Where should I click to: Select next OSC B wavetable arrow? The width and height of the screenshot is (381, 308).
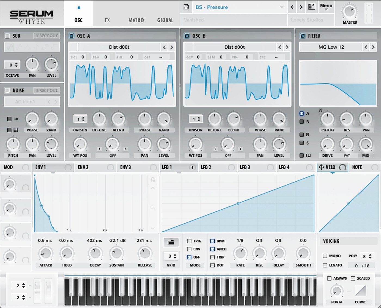coord(287,47)
